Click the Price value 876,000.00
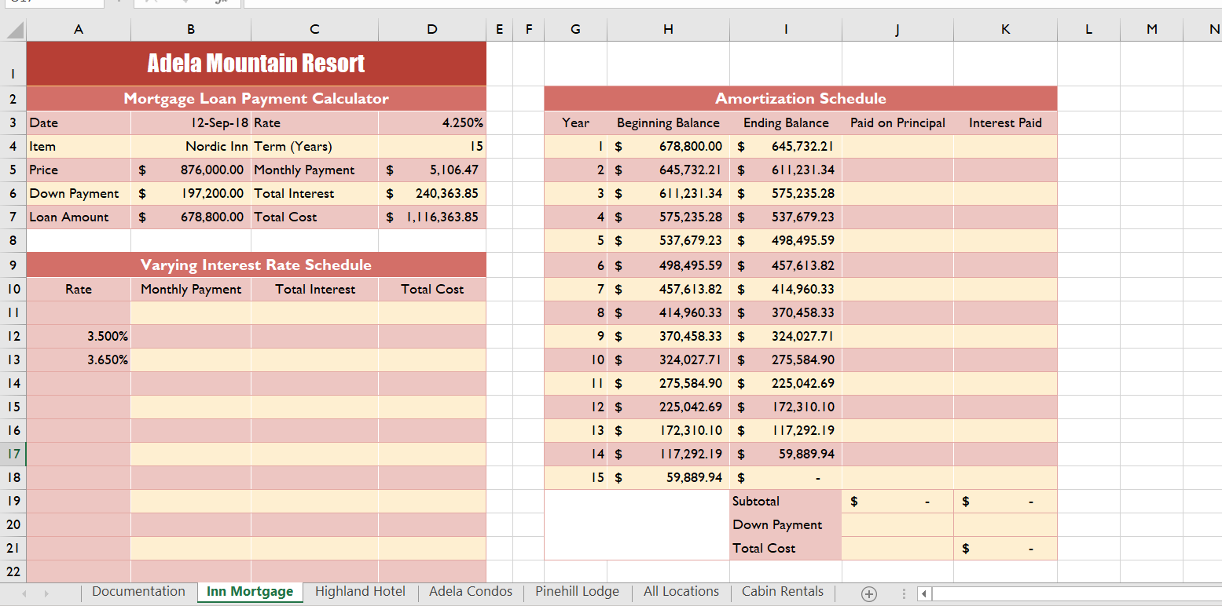Screen dimensions: 1222x606 tap(191, 170)
